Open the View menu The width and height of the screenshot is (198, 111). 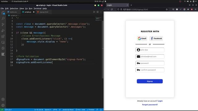pyautogui.click(x=22, y=9)
